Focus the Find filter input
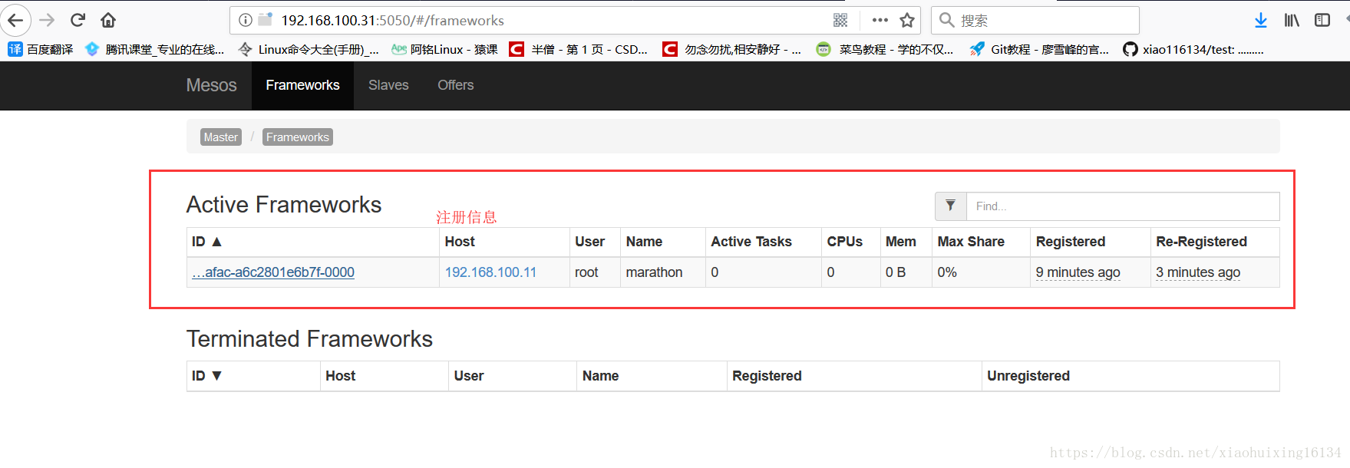The image size is (1350, 468). pos(1122,206)
